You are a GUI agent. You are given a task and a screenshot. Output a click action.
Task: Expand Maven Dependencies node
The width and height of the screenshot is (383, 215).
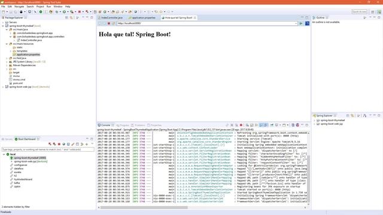tap(7, 65)
